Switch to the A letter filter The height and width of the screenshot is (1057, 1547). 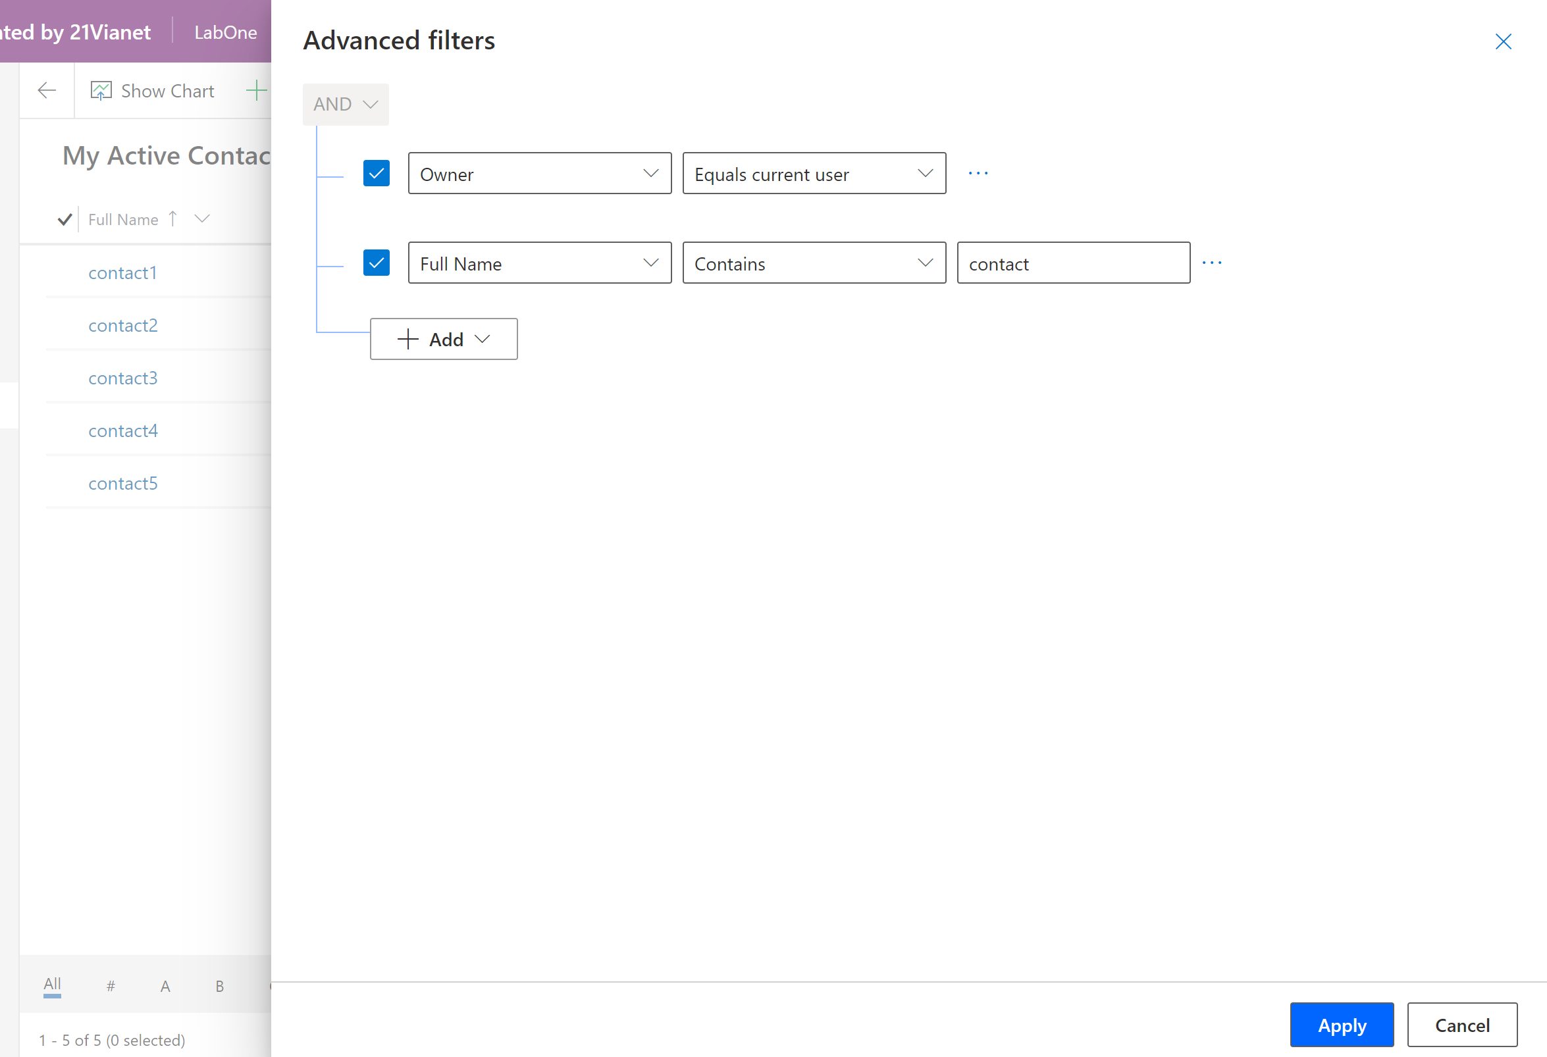pos(165,985)
